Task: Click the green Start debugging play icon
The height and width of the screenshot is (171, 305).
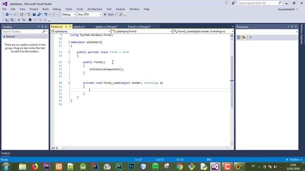Action: pyautogui.click(x=105, y=15)
